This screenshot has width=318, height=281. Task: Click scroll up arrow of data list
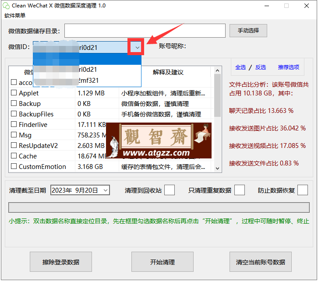217,70
